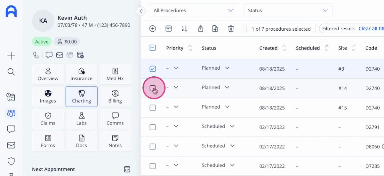Image resolution: width=384 pixels, height=176 pixels.
Task: Open Scheduled status dropdown for D2791 row
Action: (232, 126)
